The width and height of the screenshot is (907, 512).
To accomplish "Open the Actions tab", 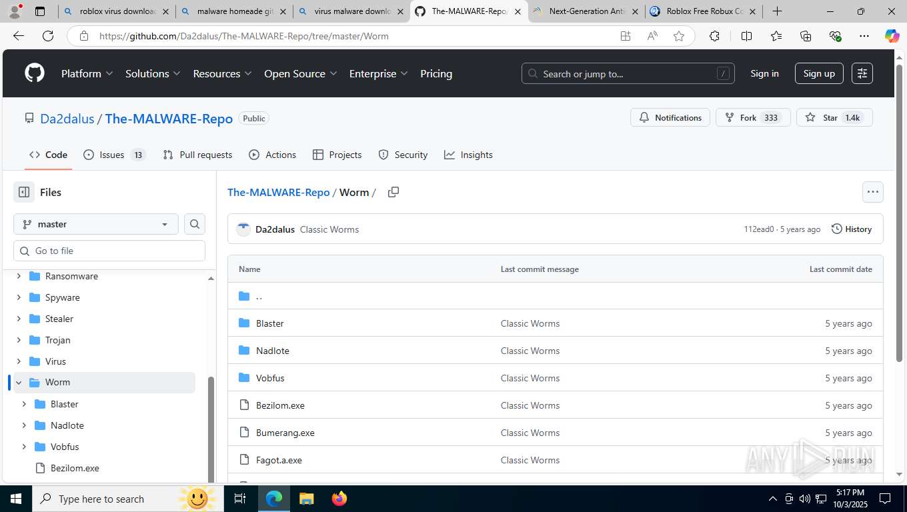I will [272, 155].
